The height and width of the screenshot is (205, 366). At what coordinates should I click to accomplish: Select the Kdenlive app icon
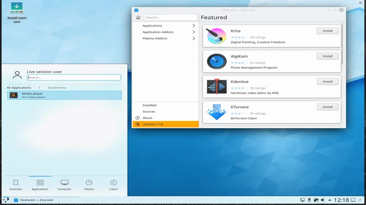[217, 86]
